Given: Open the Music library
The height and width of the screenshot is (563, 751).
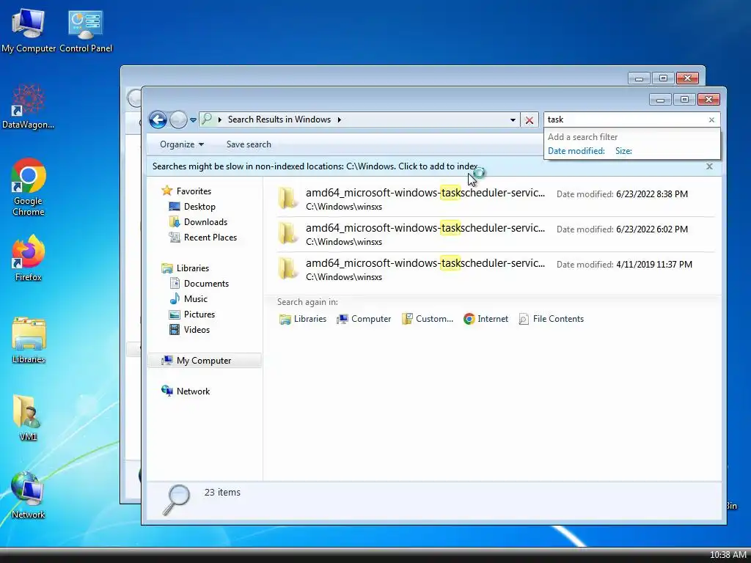Looking at the screenshot, I should click(x=188, y=299).
